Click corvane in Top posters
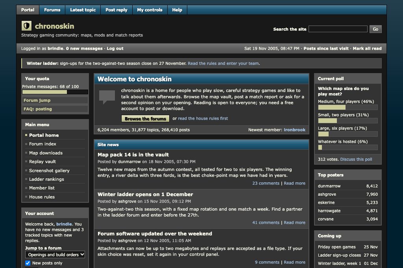Viewport: 403px width, 268px height. coord(325,219)
